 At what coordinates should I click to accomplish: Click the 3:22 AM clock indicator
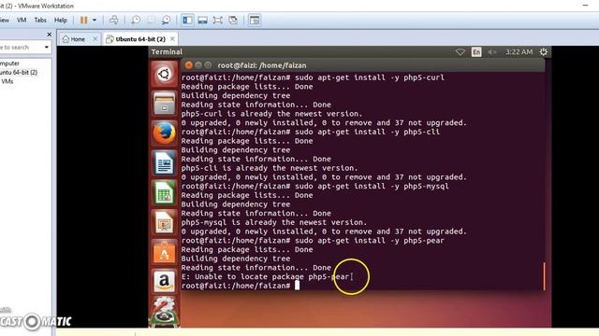coord(519,52)
